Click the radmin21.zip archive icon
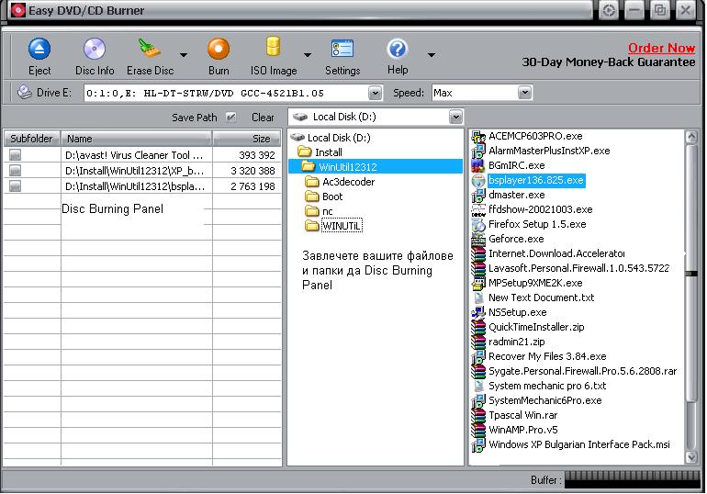Viewport: 707px width, 494px height. tap(478, 342)
